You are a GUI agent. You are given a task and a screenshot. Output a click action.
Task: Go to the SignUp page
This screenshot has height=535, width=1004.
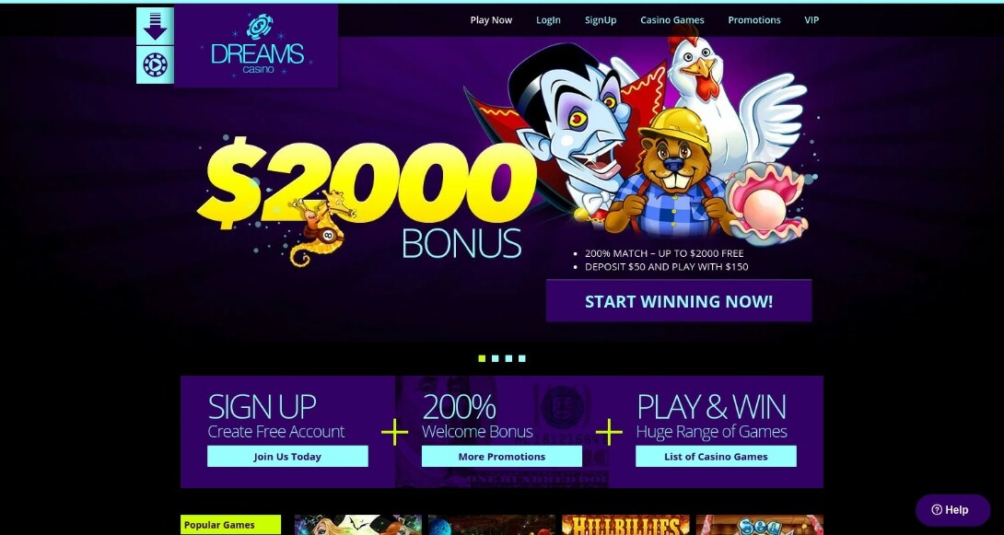601,20
